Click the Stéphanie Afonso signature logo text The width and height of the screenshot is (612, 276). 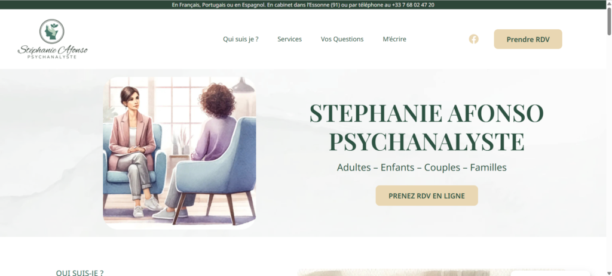(53, 50)
